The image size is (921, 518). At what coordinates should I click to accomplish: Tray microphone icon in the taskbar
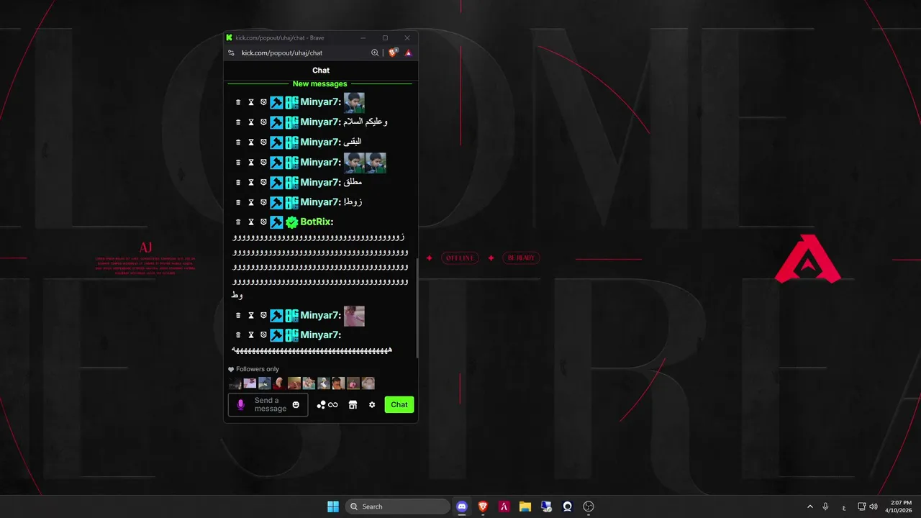pos(825,506)
